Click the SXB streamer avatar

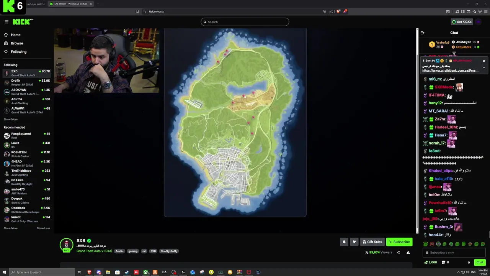(x=66, y=245)
